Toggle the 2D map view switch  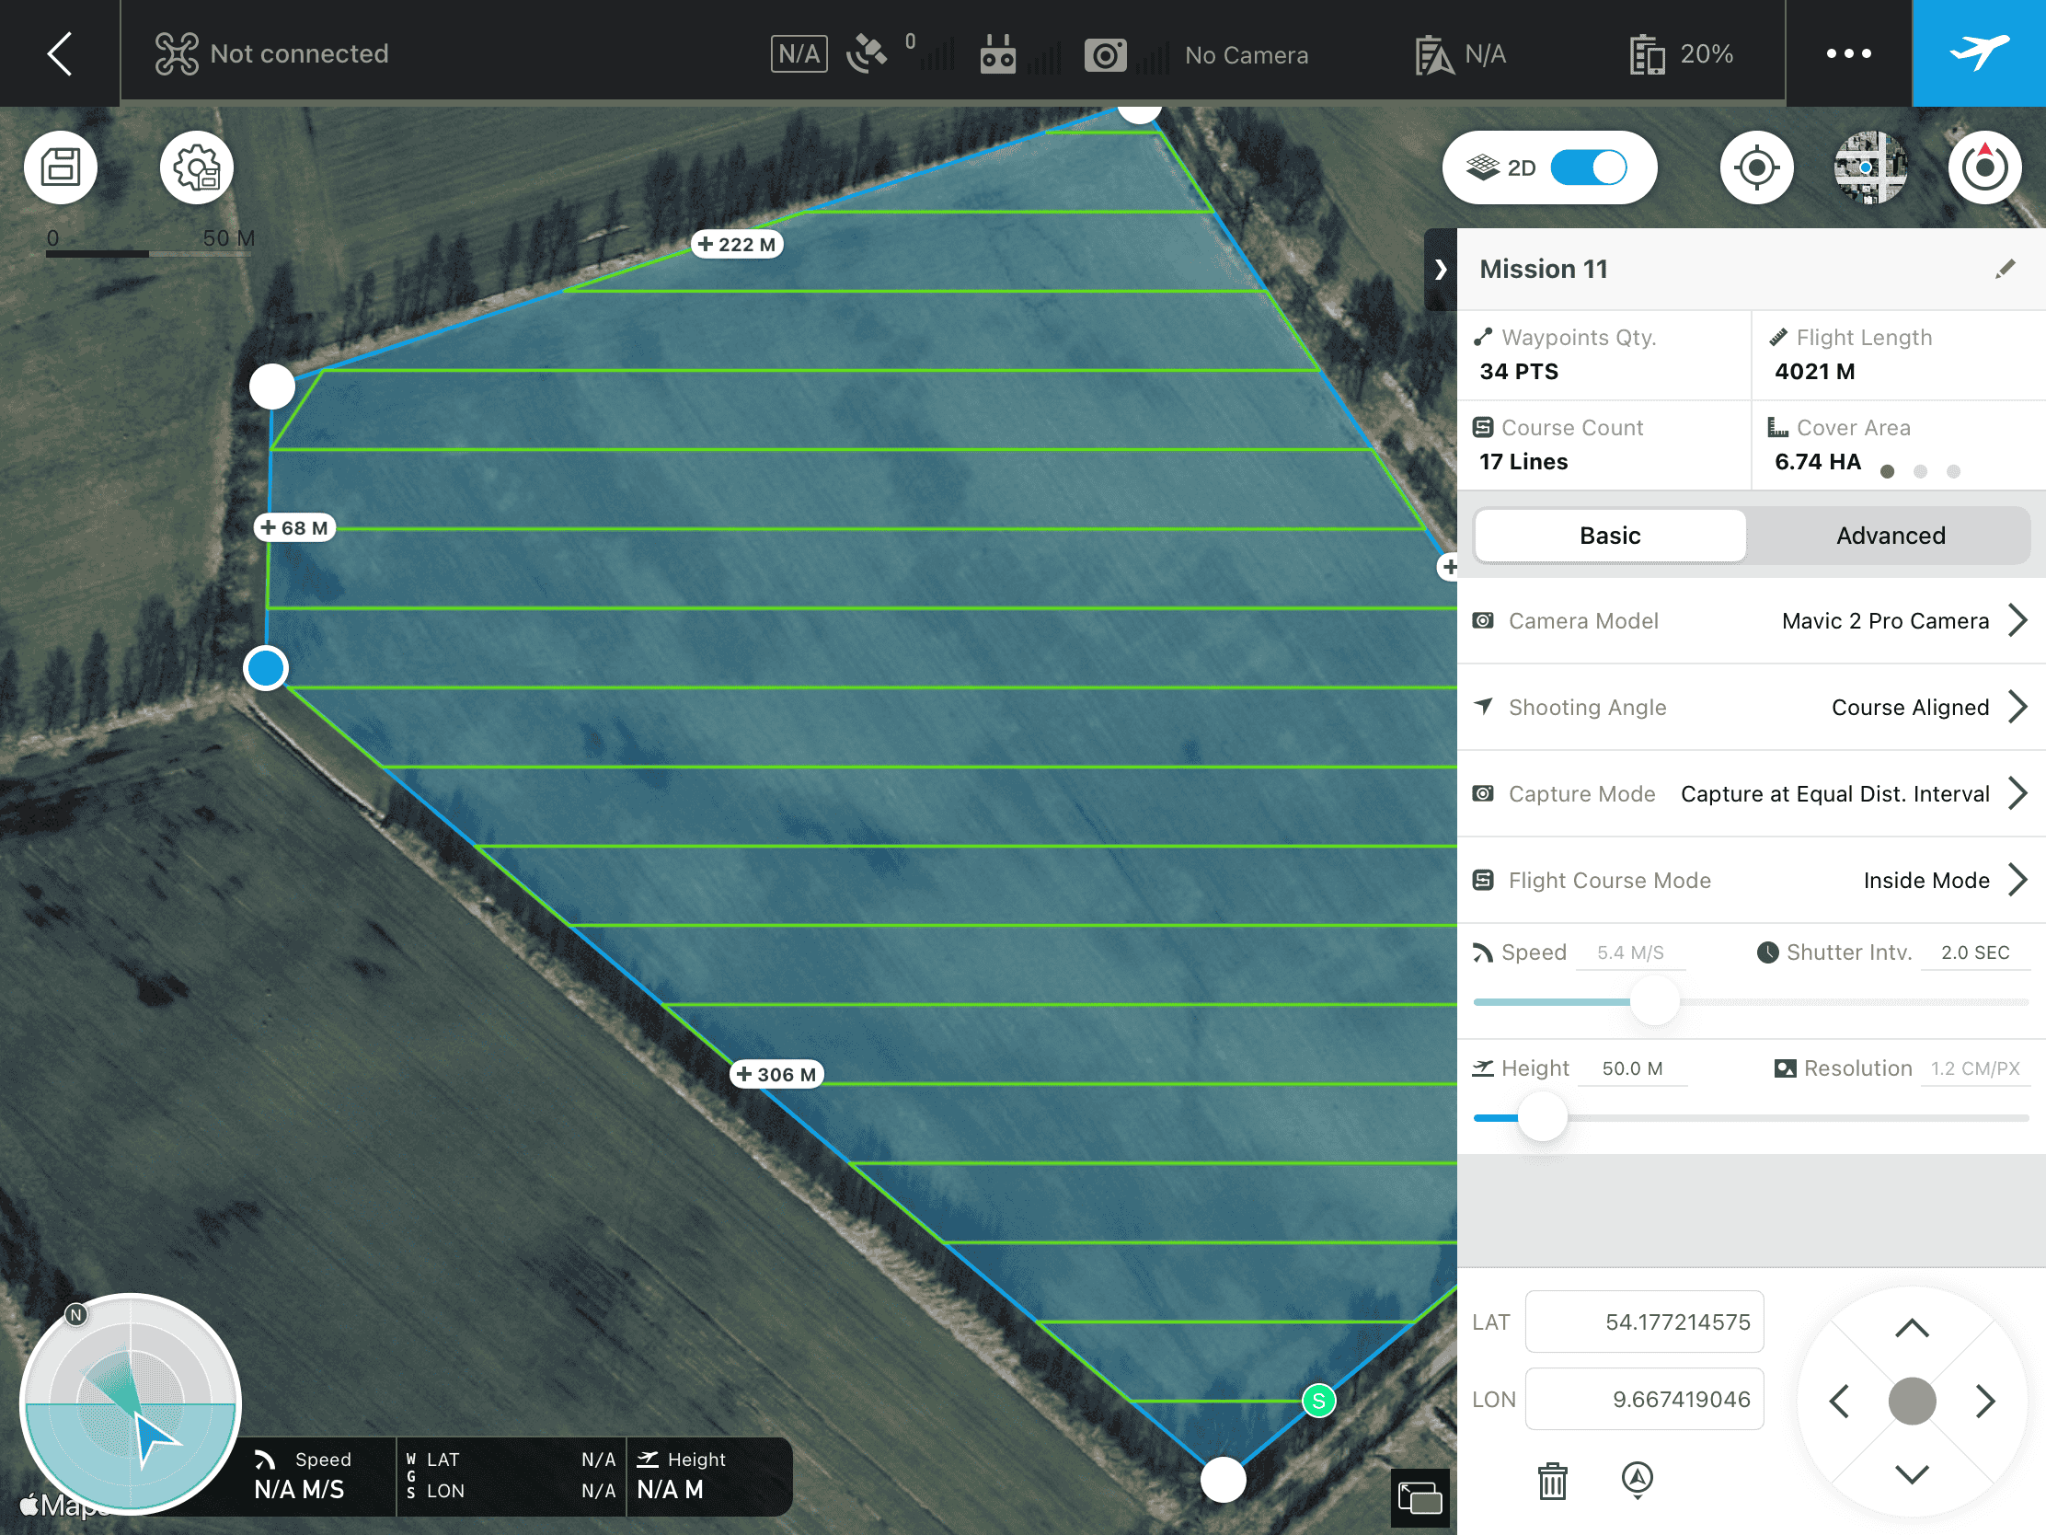tap(1588, 167)
